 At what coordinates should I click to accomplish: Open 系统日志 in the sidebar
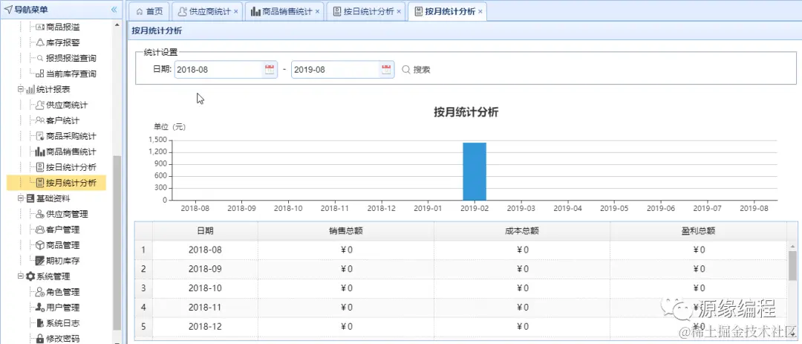62,323
